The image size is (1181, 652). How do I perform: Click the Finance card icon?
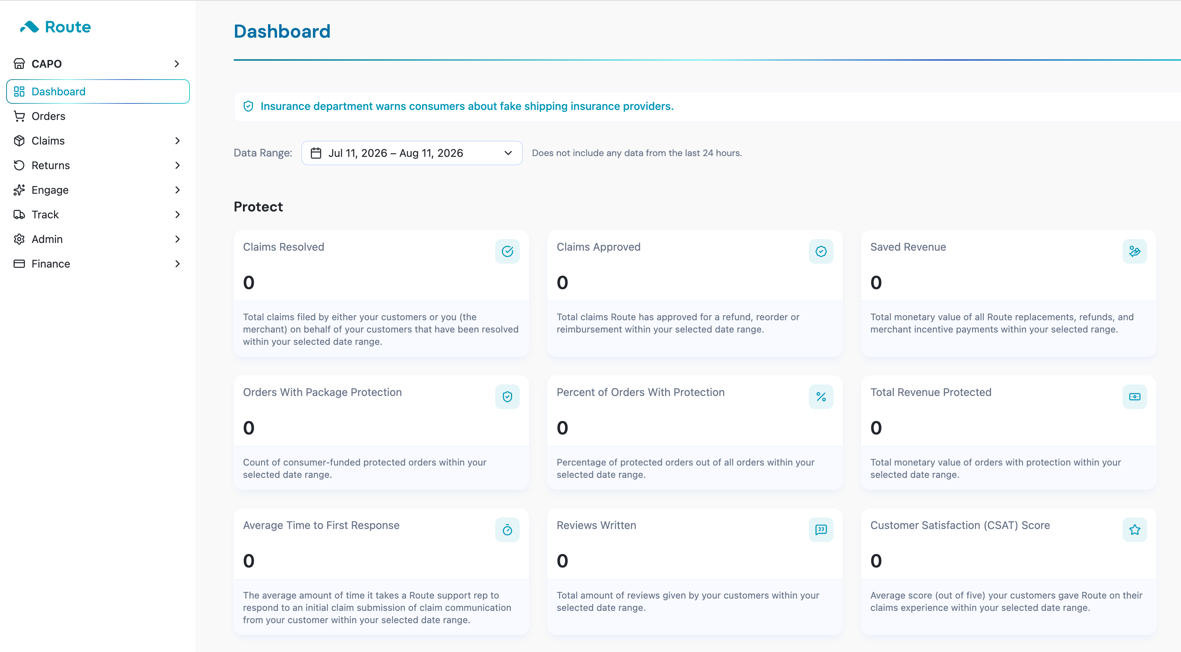[x=19, y=264]
